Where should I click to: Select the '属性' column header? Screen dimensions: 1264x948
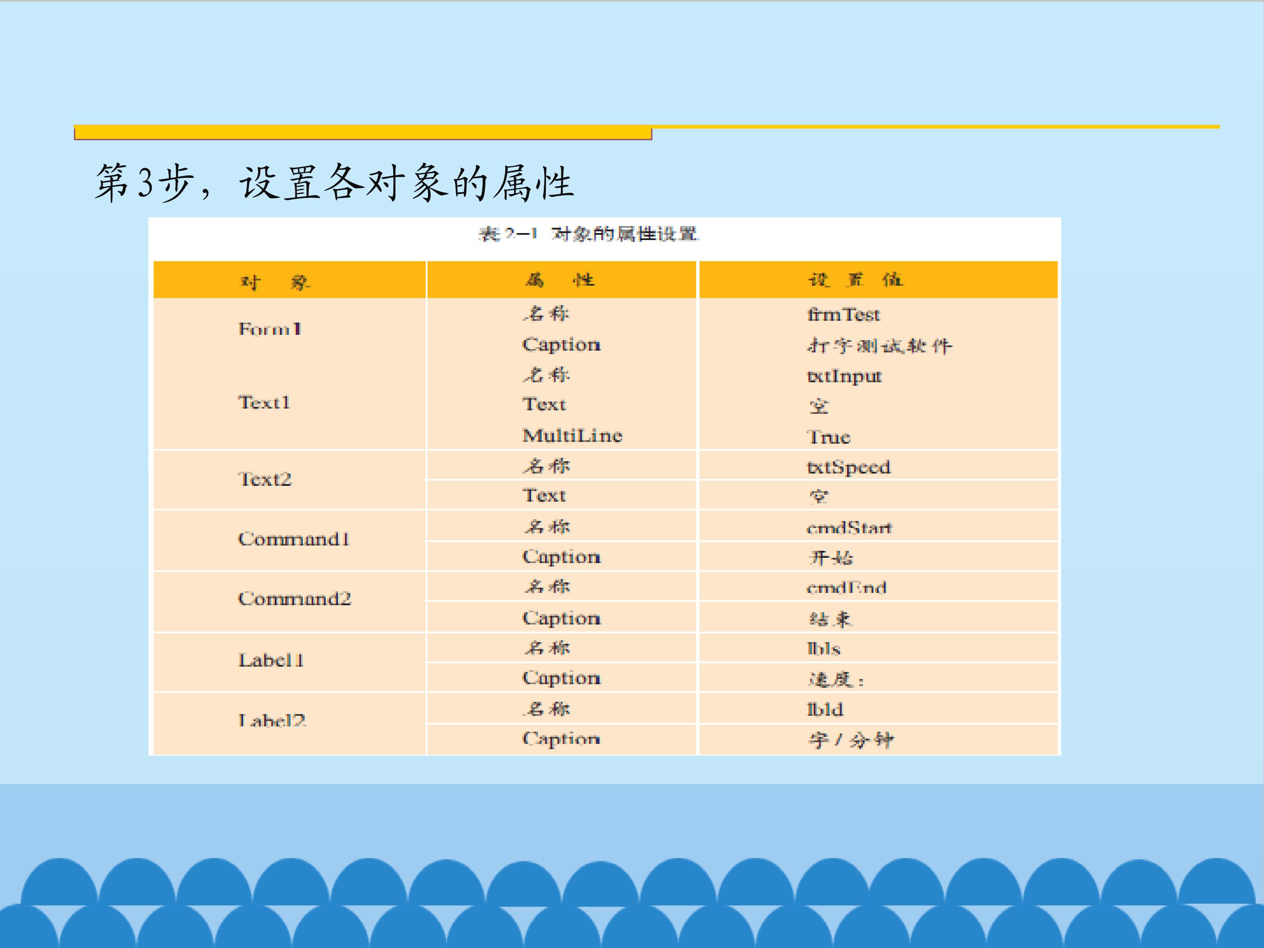[x=562, y=280]
